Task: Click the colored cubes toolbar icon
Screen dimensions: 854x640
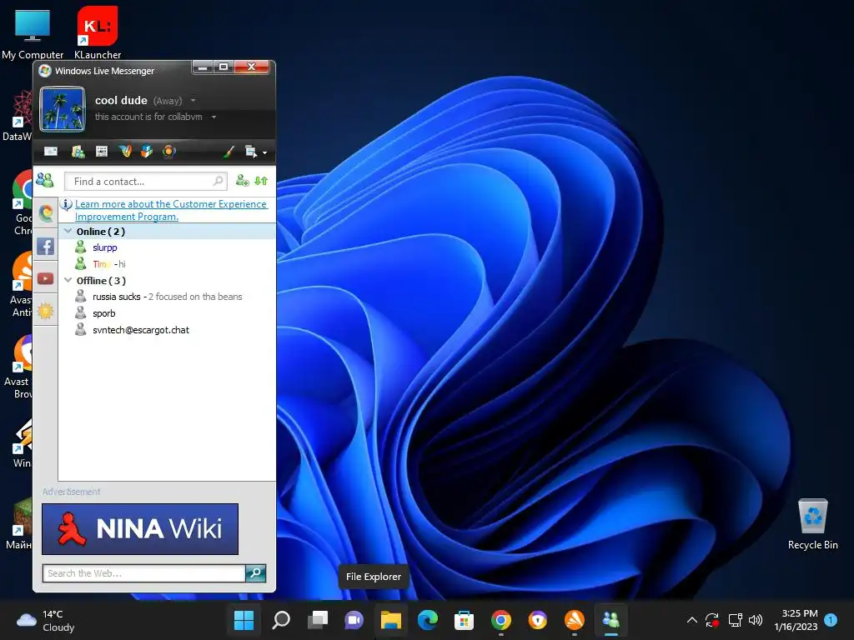Action: (147, 152)
